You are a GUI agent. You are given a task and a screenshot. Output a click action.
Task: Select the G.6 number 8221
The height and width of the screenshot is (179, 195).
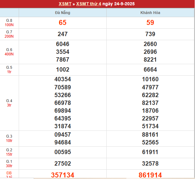(x=150, y=59)
